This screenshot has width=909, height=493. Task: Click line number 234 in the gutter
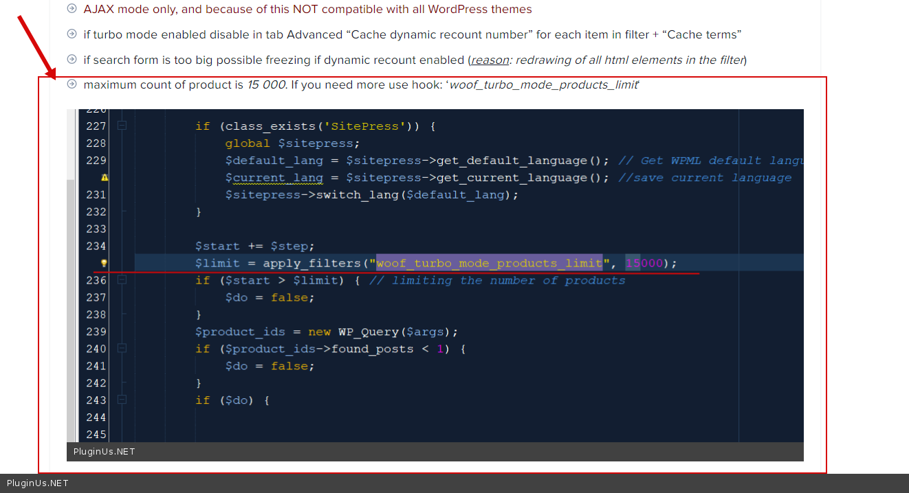pos(96,246)
